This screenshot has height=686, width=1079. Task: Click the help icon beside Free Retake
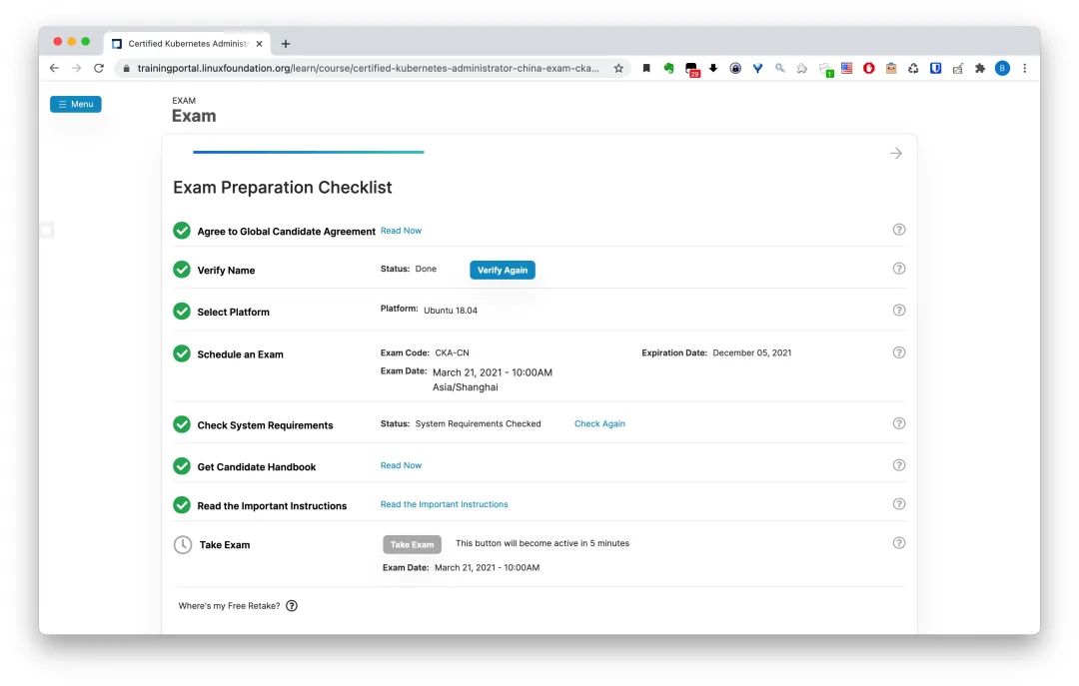point(292,606)
